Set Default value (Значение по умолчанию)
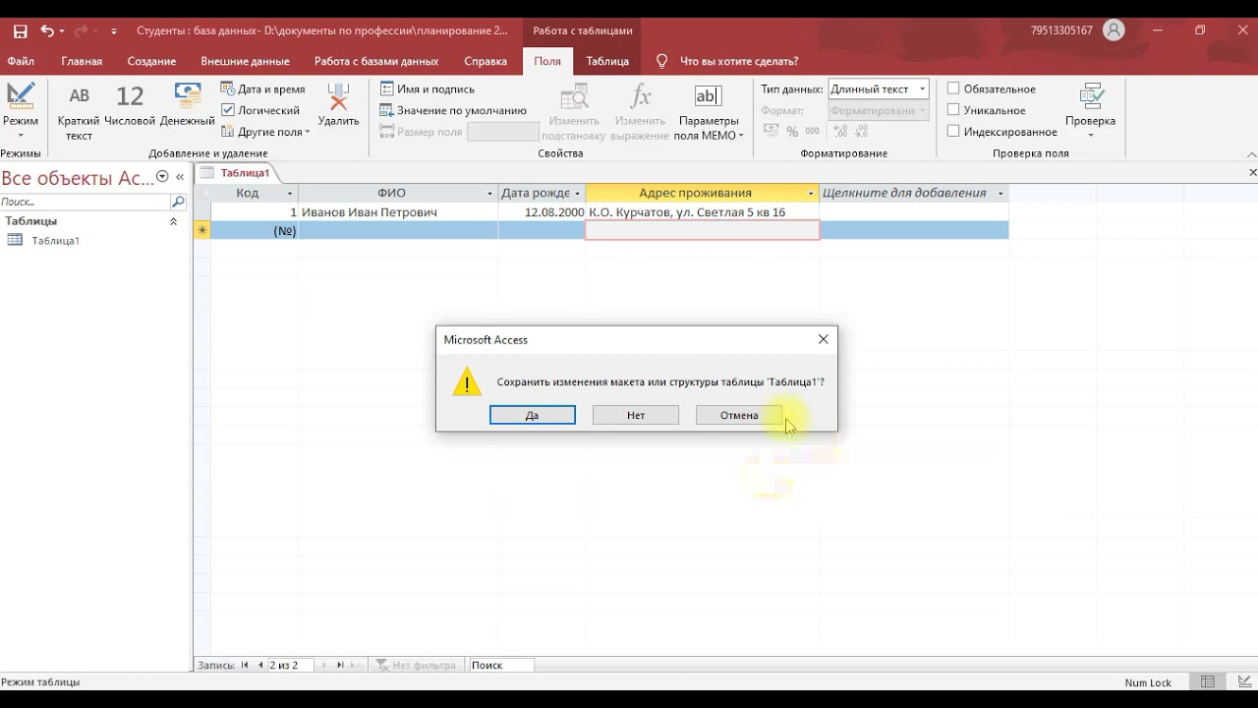The image size is (1258, 708). pos(453,110)
